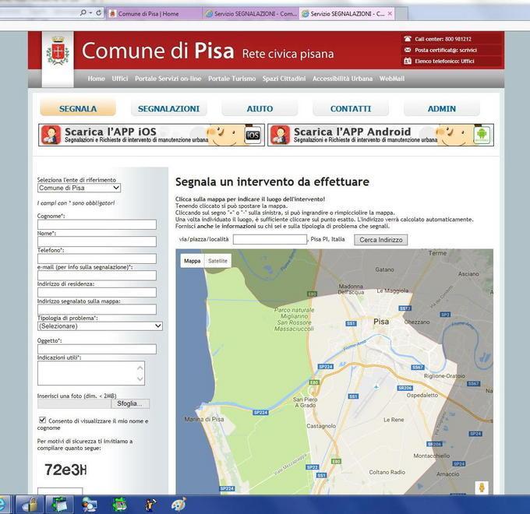Open the CONTATTI tab

click(351, 109)
